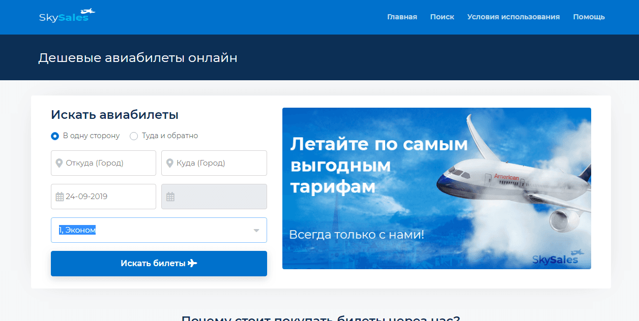639x321 pixels.
Task: Click inside the Куда (Город) input field
Action: [x=219, y=163]
